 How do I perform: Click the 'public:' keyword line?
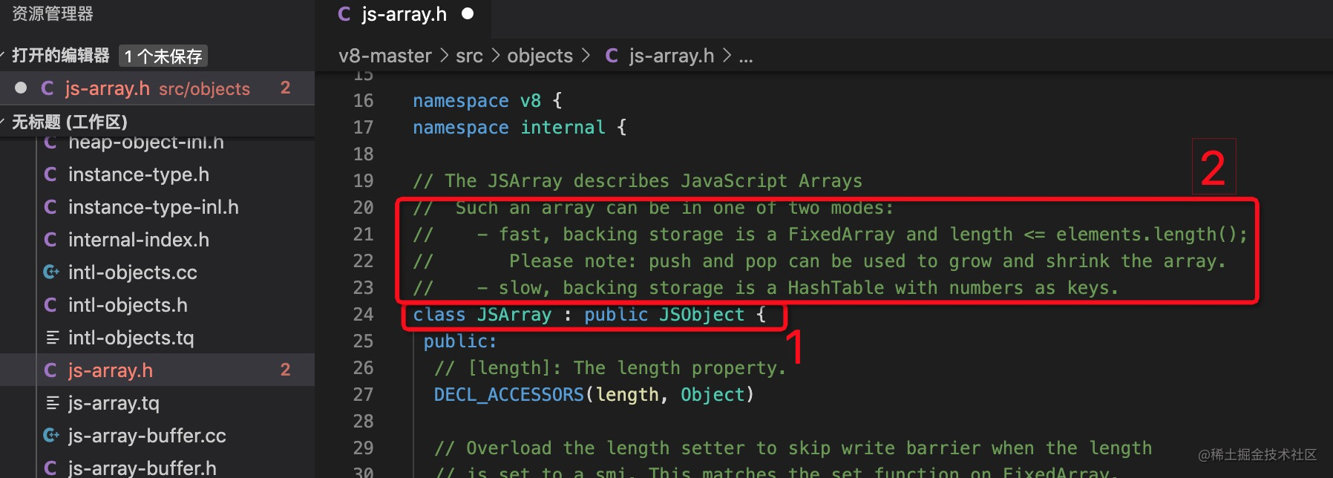[x=460, y=341]
